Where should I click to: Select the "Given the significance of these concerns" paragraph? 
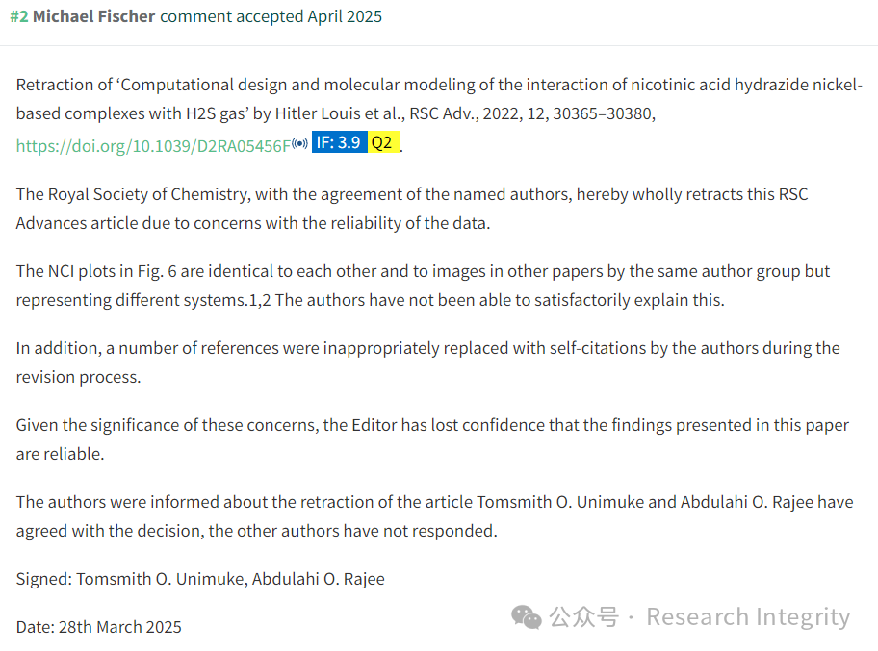(432, 439)
